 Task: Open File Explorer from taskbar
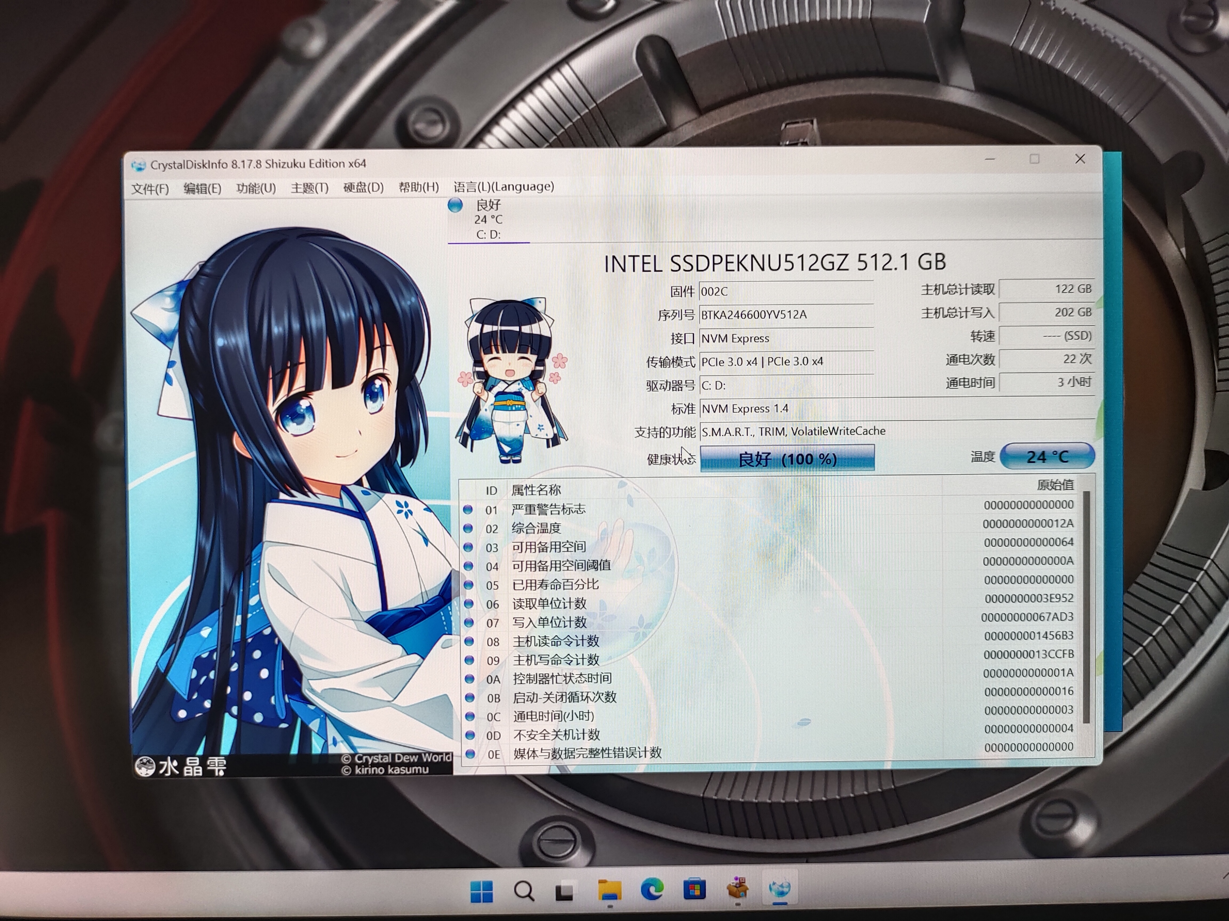609,890
